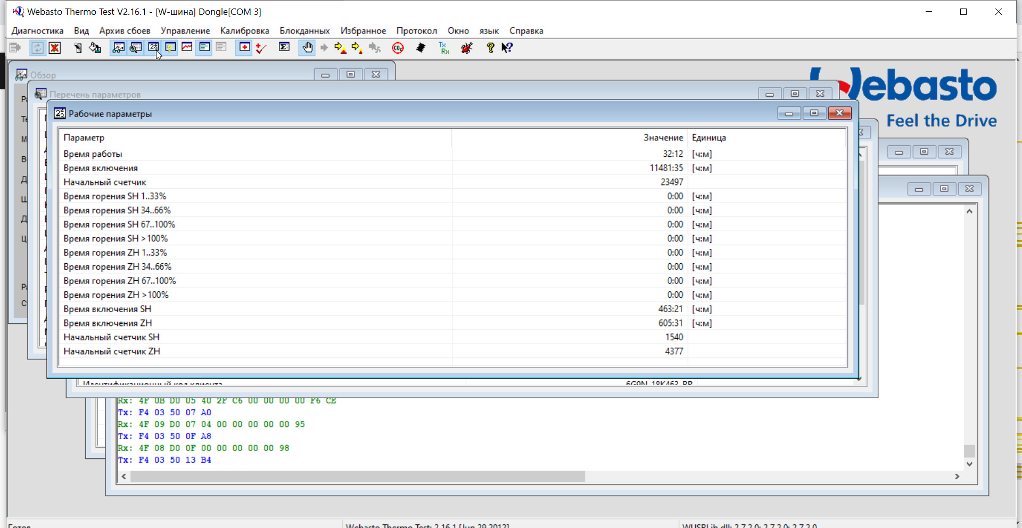Open the Блокданных menu
The height and width of the screenshot is (528, 1022).
click(305, 31)
